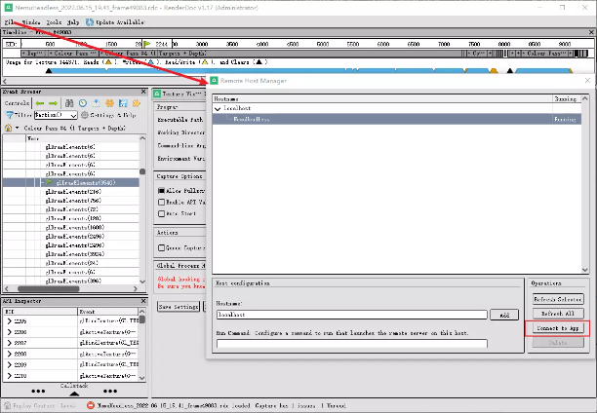This screenshot has height=413, width=597.
Task: Click the Delete button in Operations
Action: click(558, 343)
